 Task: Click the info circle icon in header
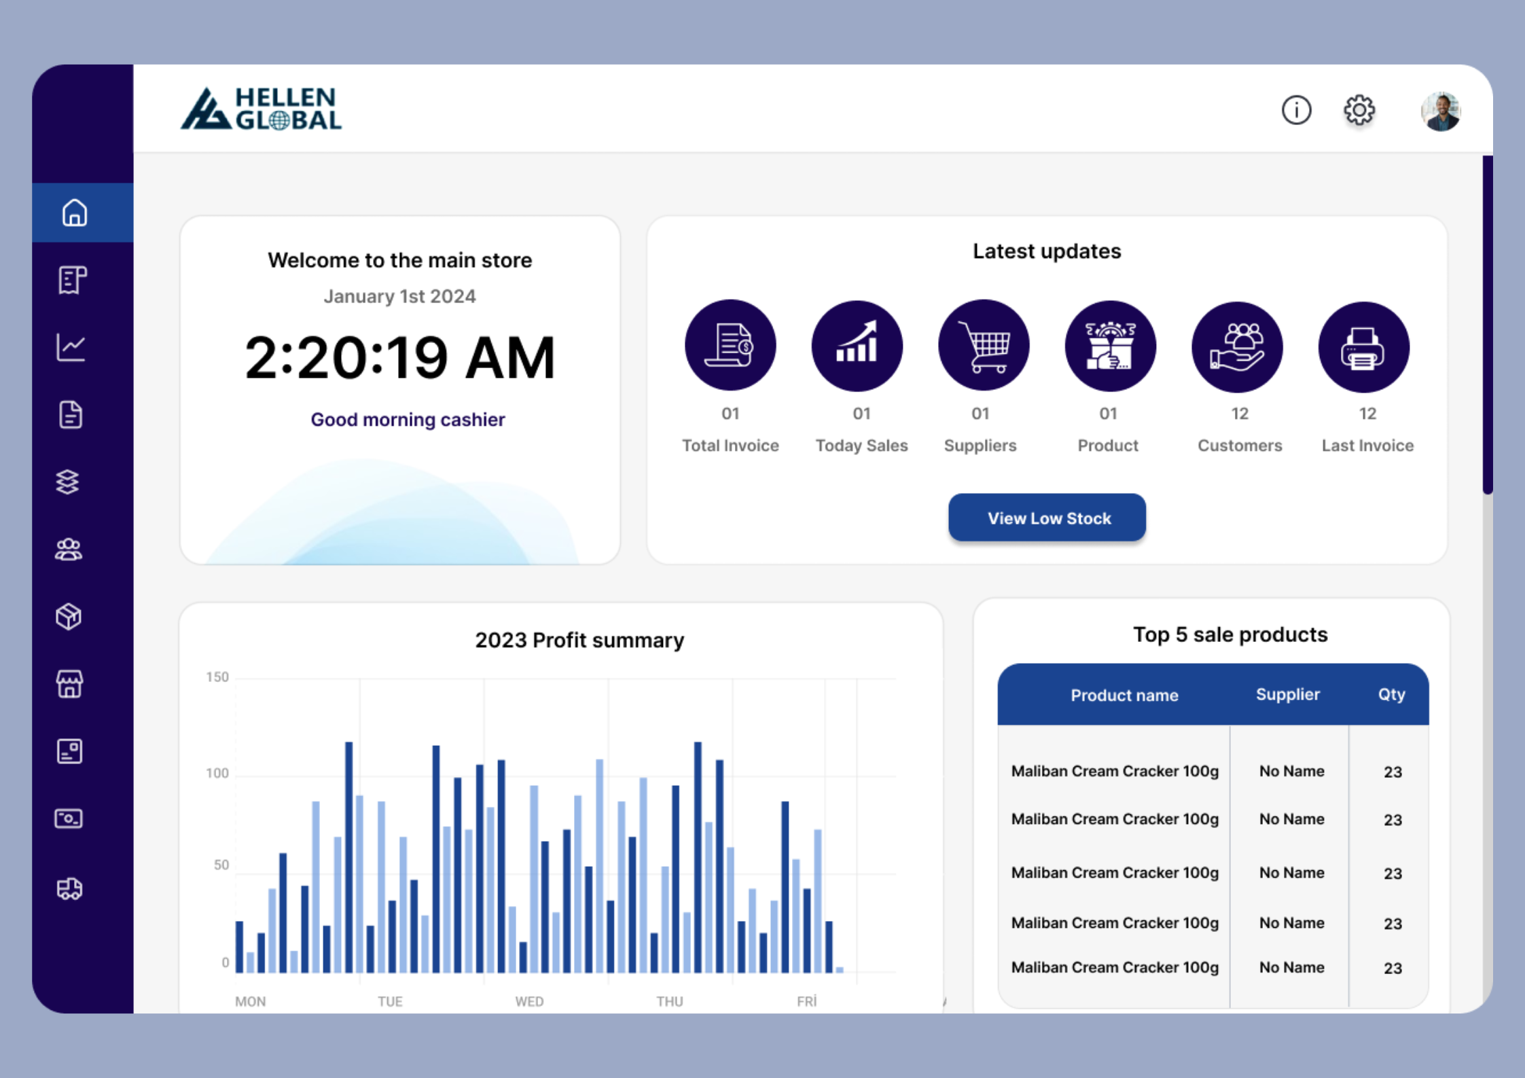tap(1296, 110)
